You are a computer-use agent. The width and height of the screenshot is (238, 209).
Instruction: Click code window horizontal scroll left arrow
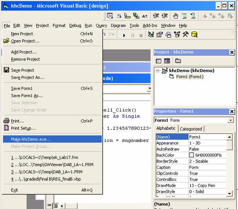(x=62, y=206)
